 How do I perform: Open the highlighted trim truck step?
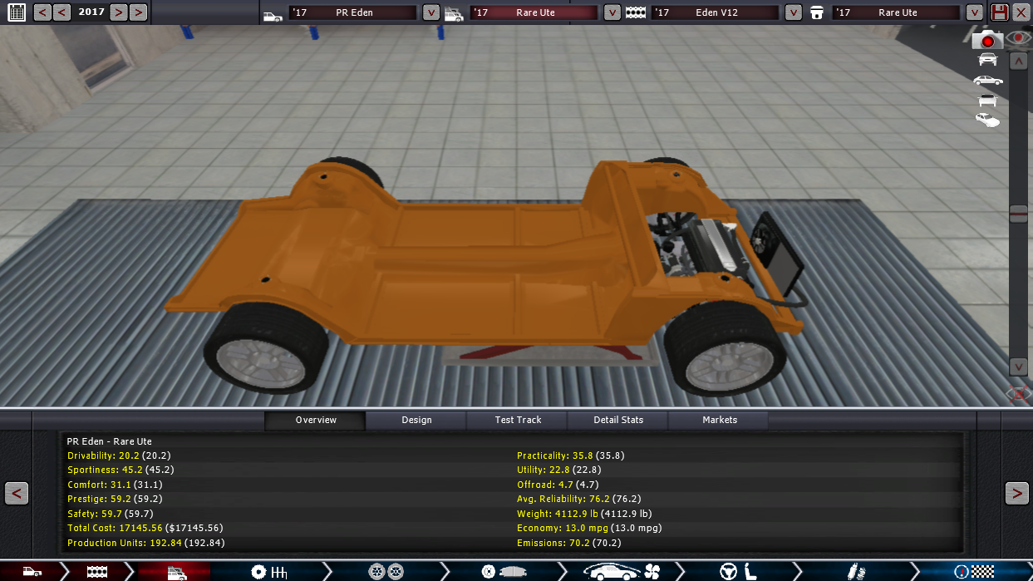pos(175,571)
